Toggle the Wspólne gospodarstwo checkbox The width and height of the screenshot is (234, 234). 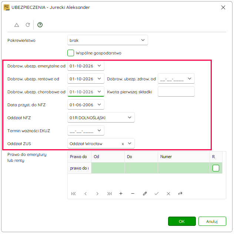[x=71, y=53]
